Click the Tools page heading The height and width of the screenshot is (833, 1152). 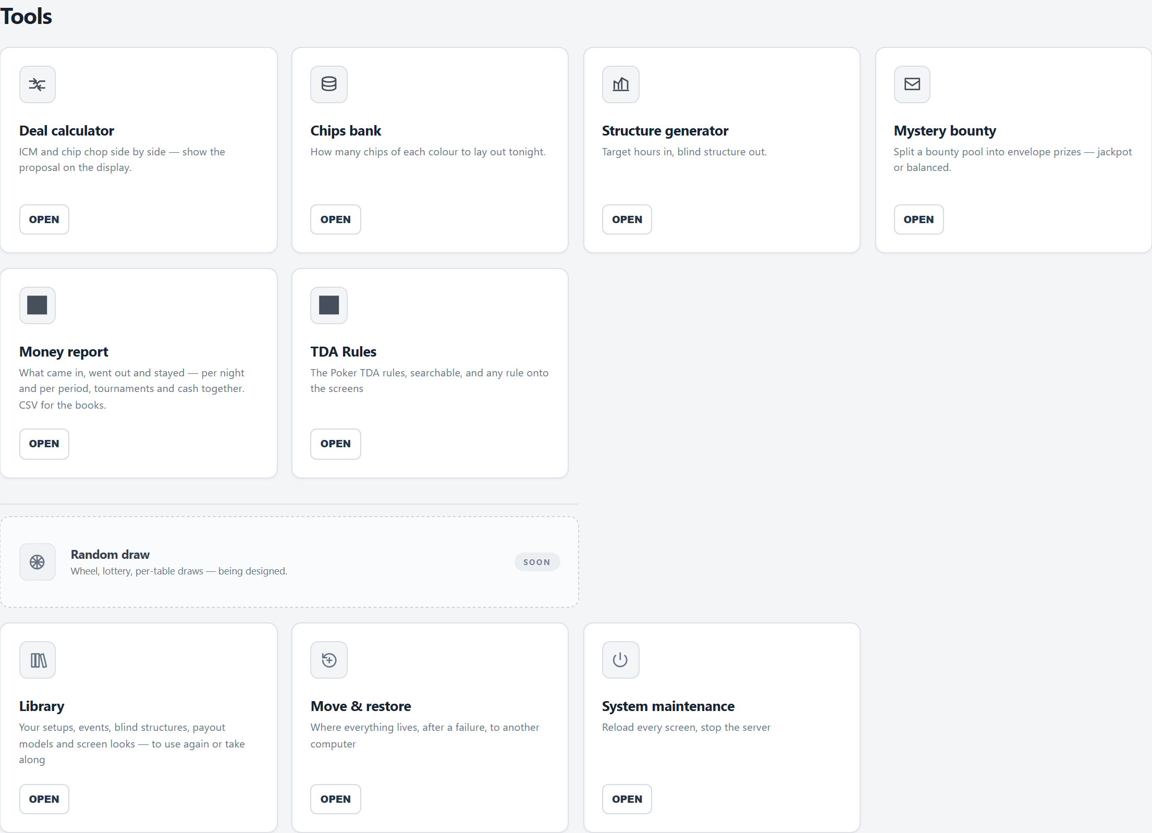point(26,16)
